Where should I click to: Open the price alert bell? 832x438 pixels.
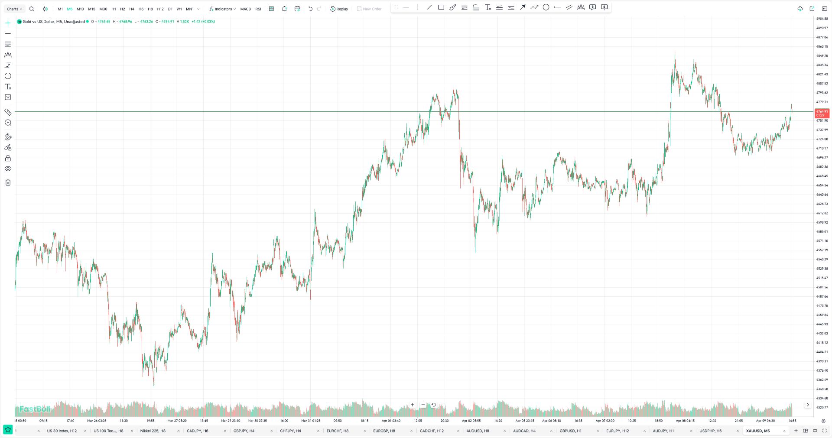pos(284,9)
